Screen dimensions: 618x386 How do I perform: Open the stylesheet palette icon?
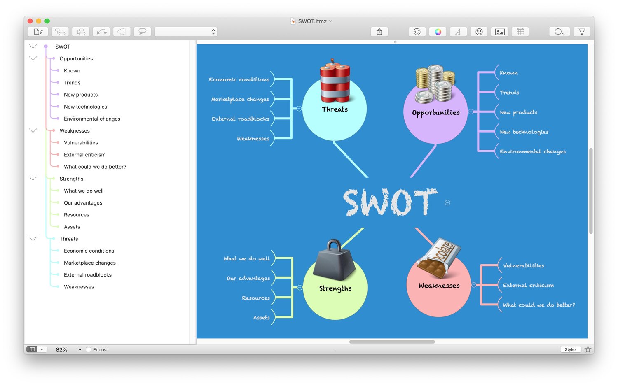click(417, 32)
